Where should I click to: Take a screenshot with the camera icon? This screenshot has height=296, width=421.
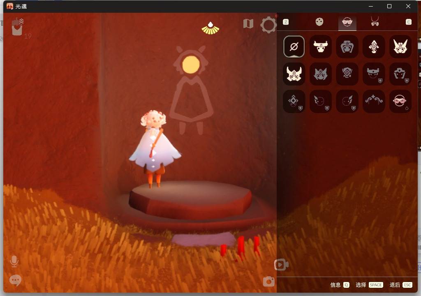(x=269, y=281)
